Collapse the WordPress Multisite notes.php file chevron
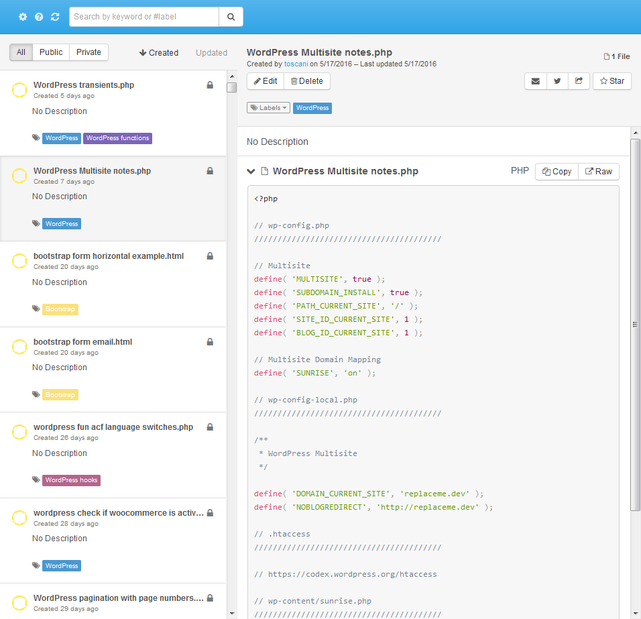The width and height of the screenshot is (641, 619). (251, 171)
